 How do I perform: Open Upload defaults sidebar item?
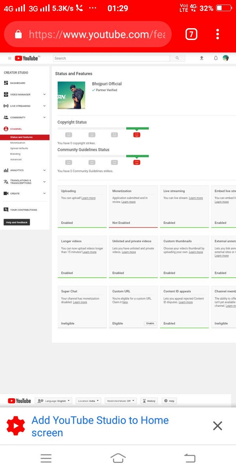point(19,148)
